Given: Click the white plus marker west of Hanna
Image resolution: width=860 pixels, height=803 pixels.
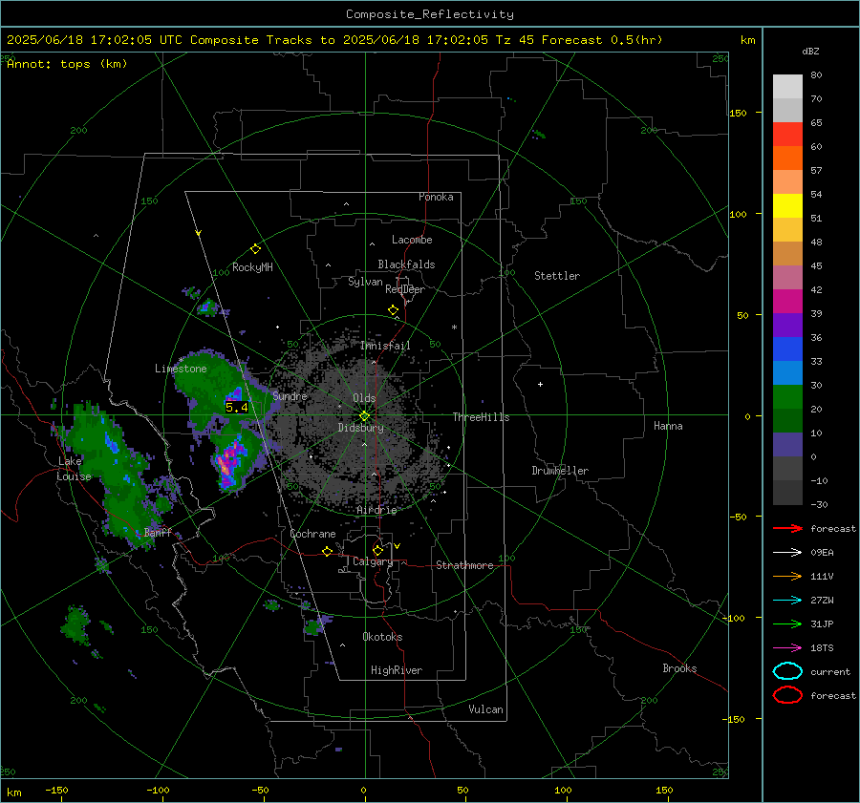Looking at the screenshot, I should point(540,384).
